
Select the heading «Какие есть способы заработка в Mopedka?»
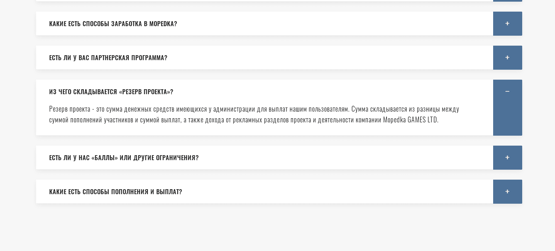pos(113,24)
